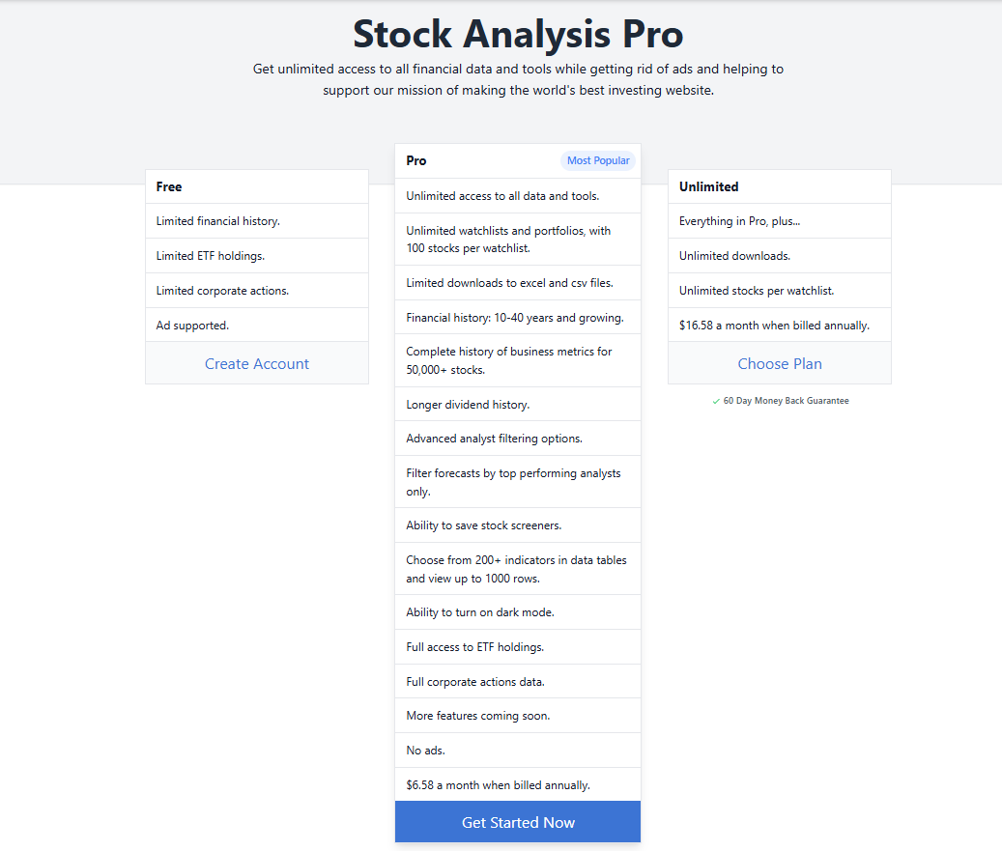Click the Create Account button
Viewport: 1002px width, 851px height.
click(x=256, y=362)
